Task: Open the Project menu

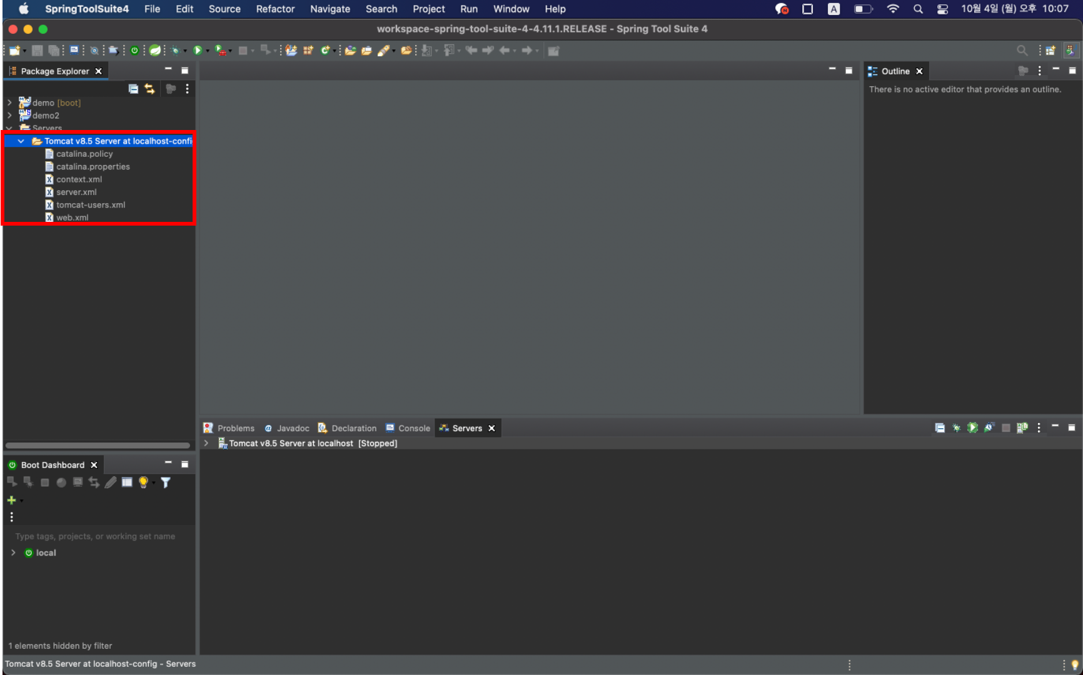Action: [x=429, y=9]
